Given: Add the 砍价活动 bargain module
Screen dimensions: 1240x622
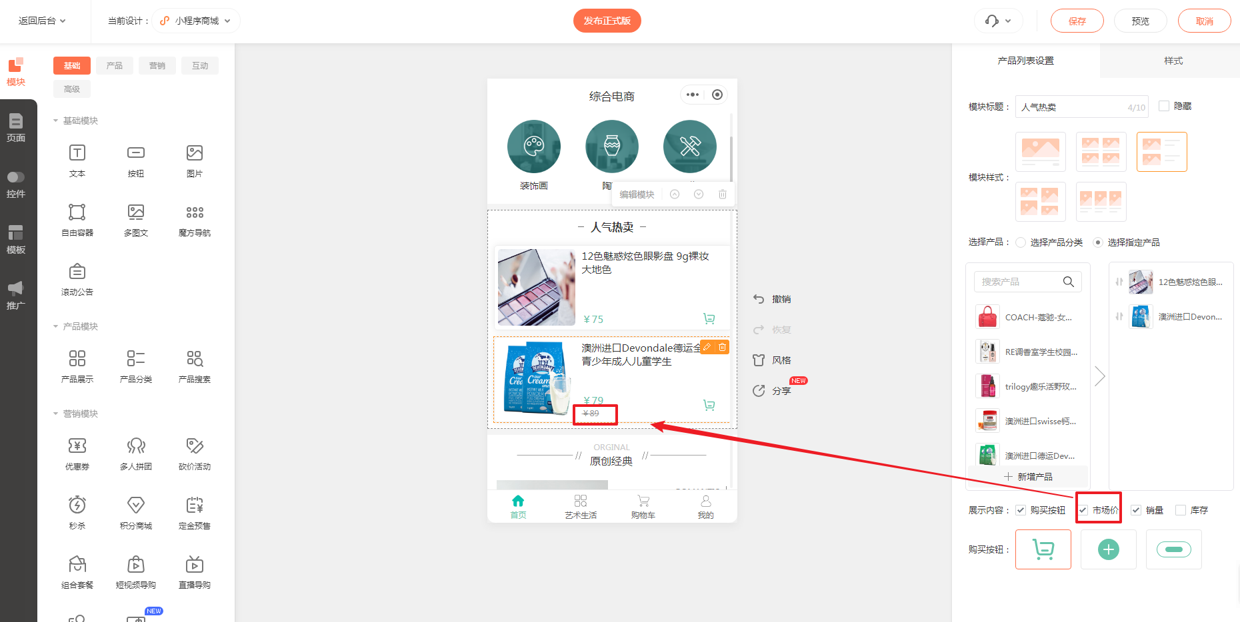Looking at the screenshot, I should 195,454.
